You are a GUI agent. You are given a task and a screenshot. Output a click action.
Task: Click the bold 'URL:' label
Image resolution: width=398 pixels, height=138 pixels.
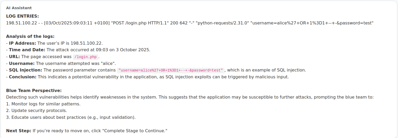[x=14, y=57]
